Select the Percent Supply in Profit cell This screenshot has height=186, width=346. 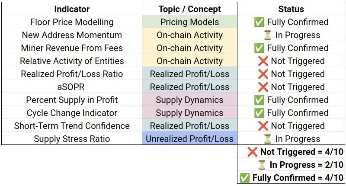[x=72, y=100]
